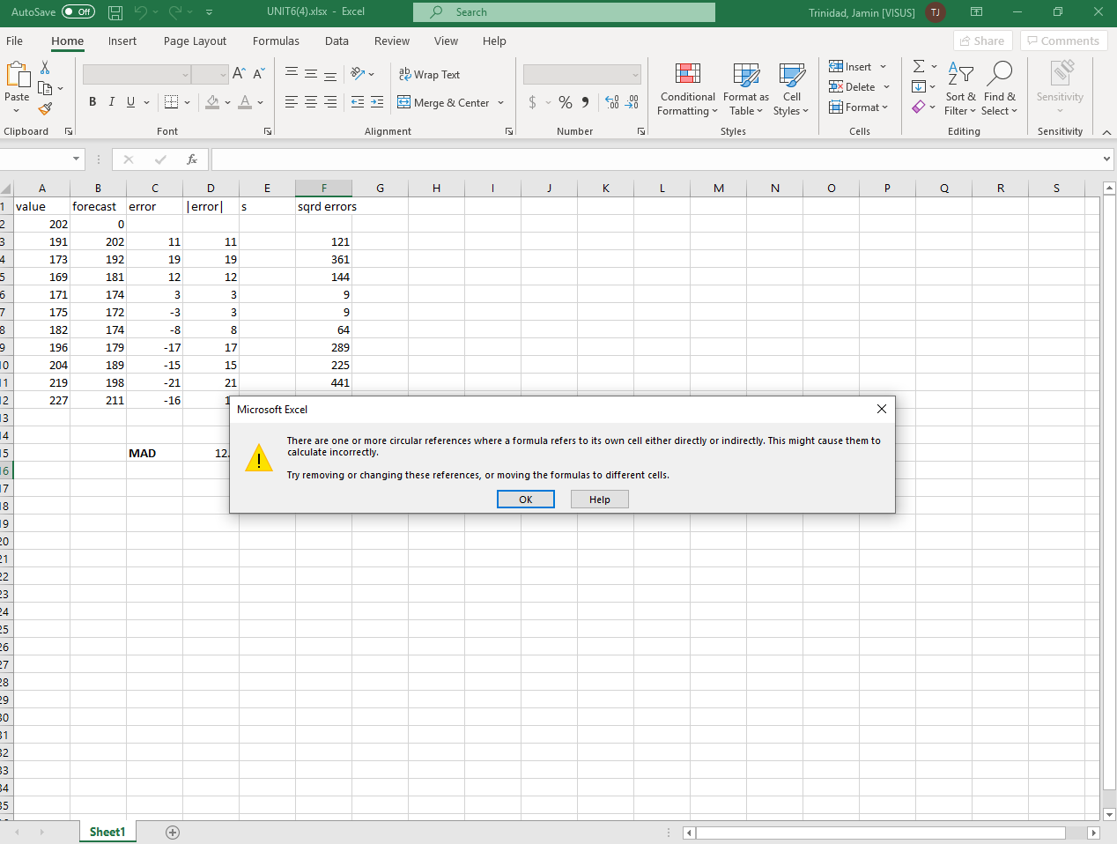Expand the Name Box dropdown
Viewport: 1117px width, 844px height.
(x=76, y=159)
